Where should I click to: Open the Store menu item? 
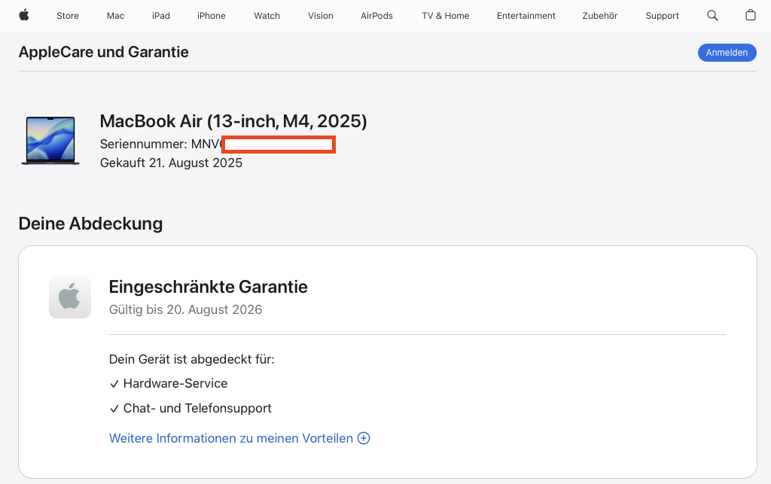68,16
